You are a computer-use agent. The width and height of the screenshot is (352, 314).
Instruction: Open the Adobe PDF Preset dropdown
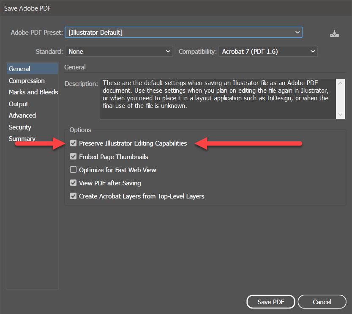pyautogui.click(x=184, y=32)
